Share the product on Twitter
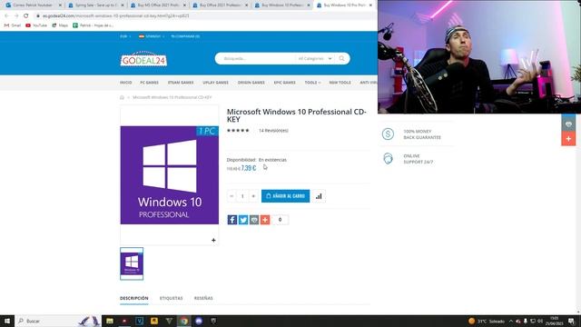 click(x=243, y=220)
